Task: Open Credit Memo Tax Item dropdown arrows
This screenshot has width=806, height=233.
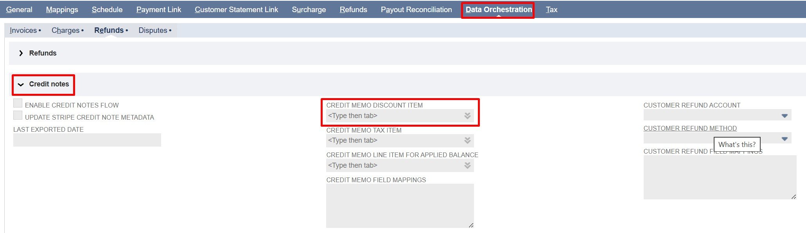Action: tap(467, 140)
